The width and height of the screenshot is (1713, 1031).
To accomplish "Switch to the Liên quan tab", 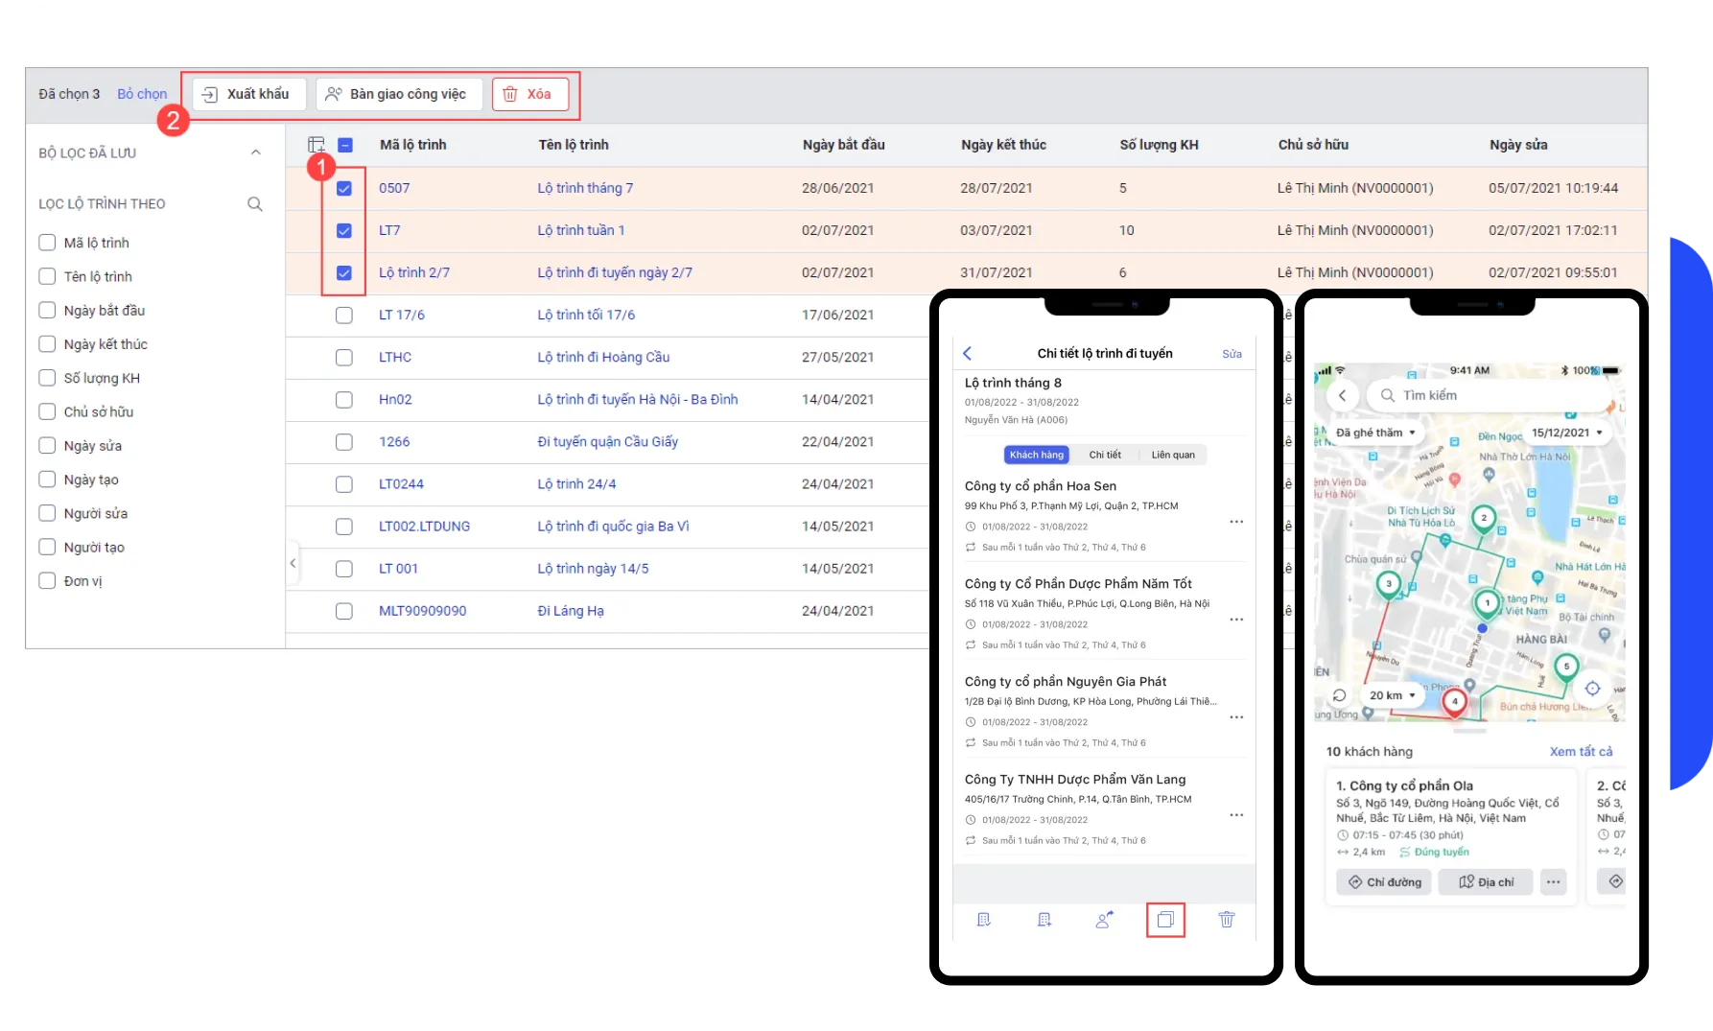I will tap(1172, 455).
